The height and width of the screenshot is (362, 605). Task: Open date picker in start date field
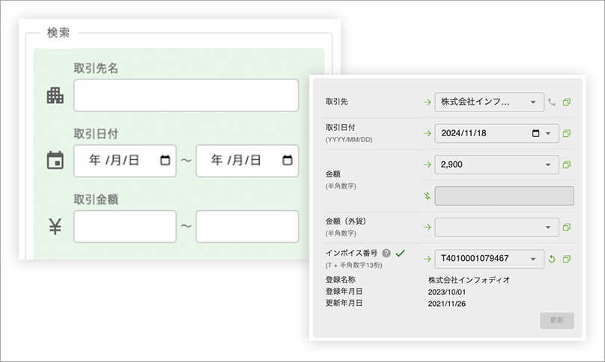165,160
